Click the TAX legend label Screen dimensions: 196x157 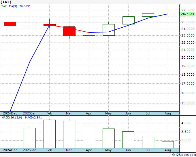4,6
